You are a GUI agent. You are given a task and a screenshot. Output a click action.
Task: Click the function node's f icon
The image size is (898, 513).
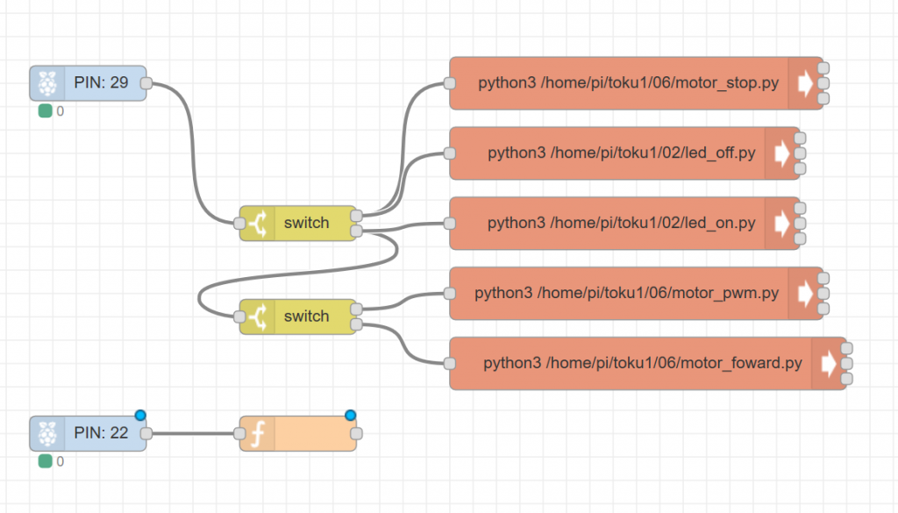[257, 433]
